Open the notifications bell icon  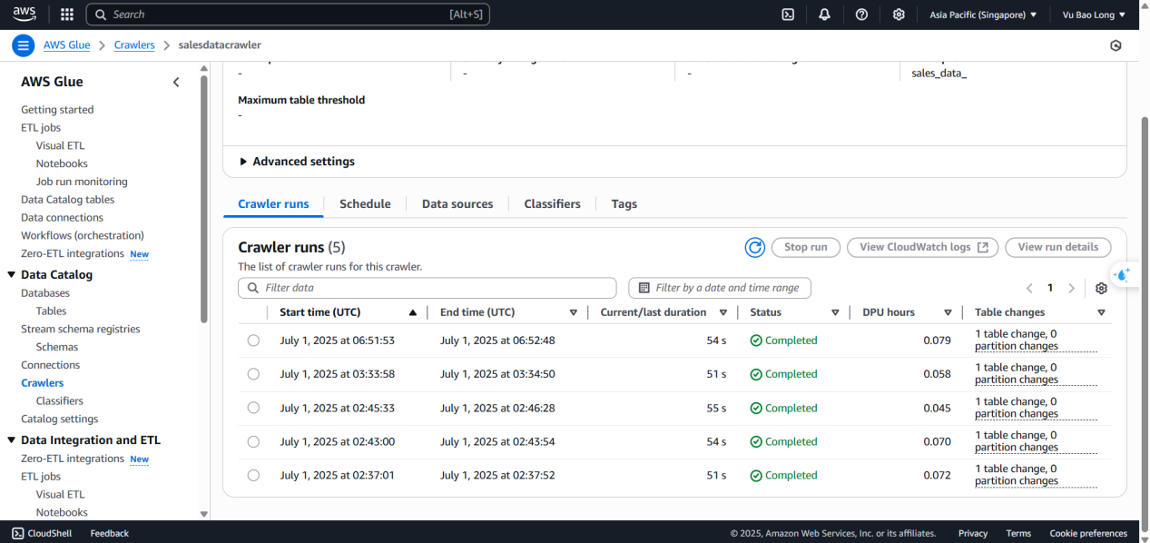click(x=824, y=15)
